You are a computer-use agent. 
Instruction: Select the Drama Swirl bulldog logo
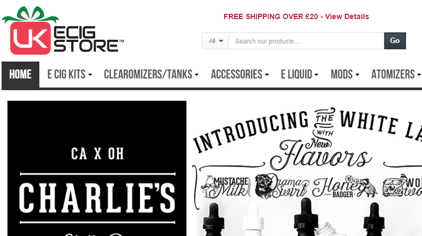point(282,186)
